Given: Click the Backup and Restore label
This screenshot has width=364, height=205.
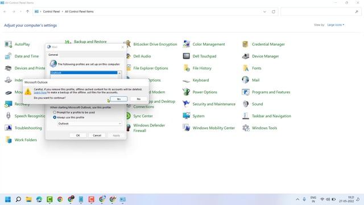Looking at the screenshot, I should 90,42.
